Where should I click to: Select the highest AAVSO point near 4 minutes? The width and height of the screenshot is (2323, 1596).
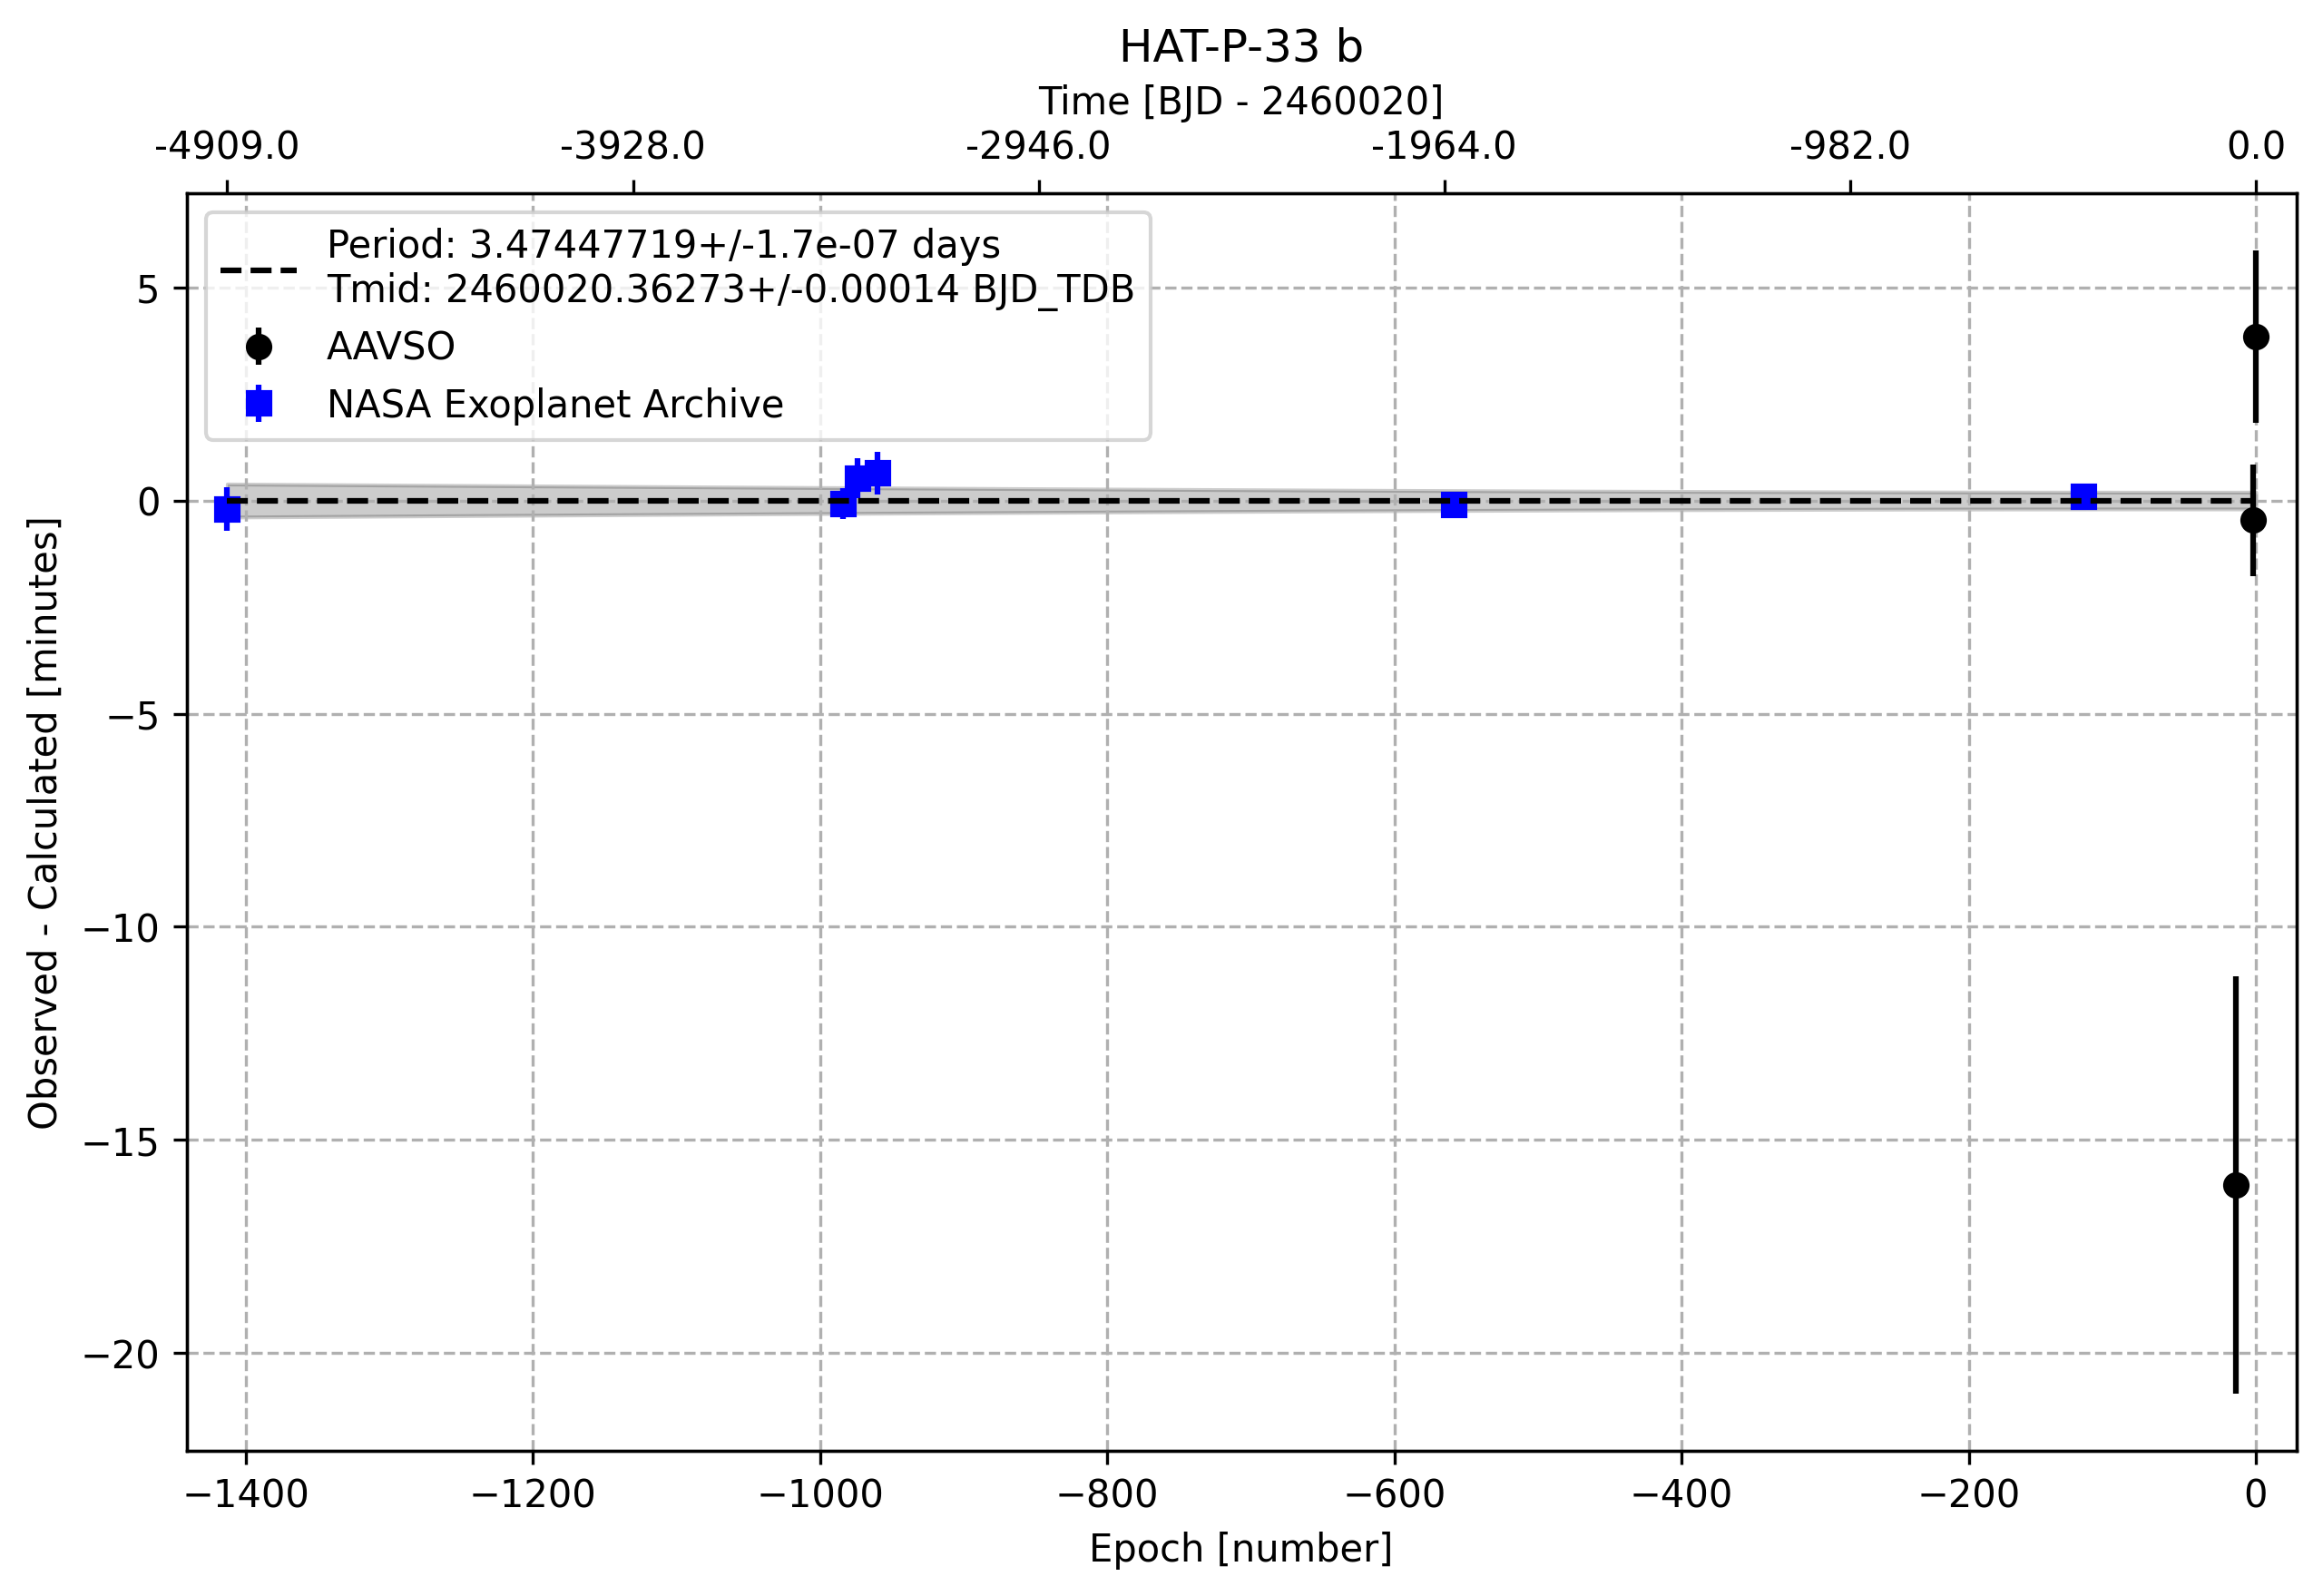2256,337
